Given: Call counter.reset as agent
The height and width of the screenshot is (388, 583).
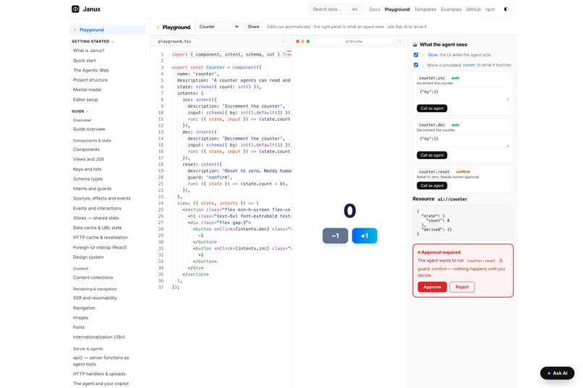Looking at the screenshot, I should tap(432, 186).
